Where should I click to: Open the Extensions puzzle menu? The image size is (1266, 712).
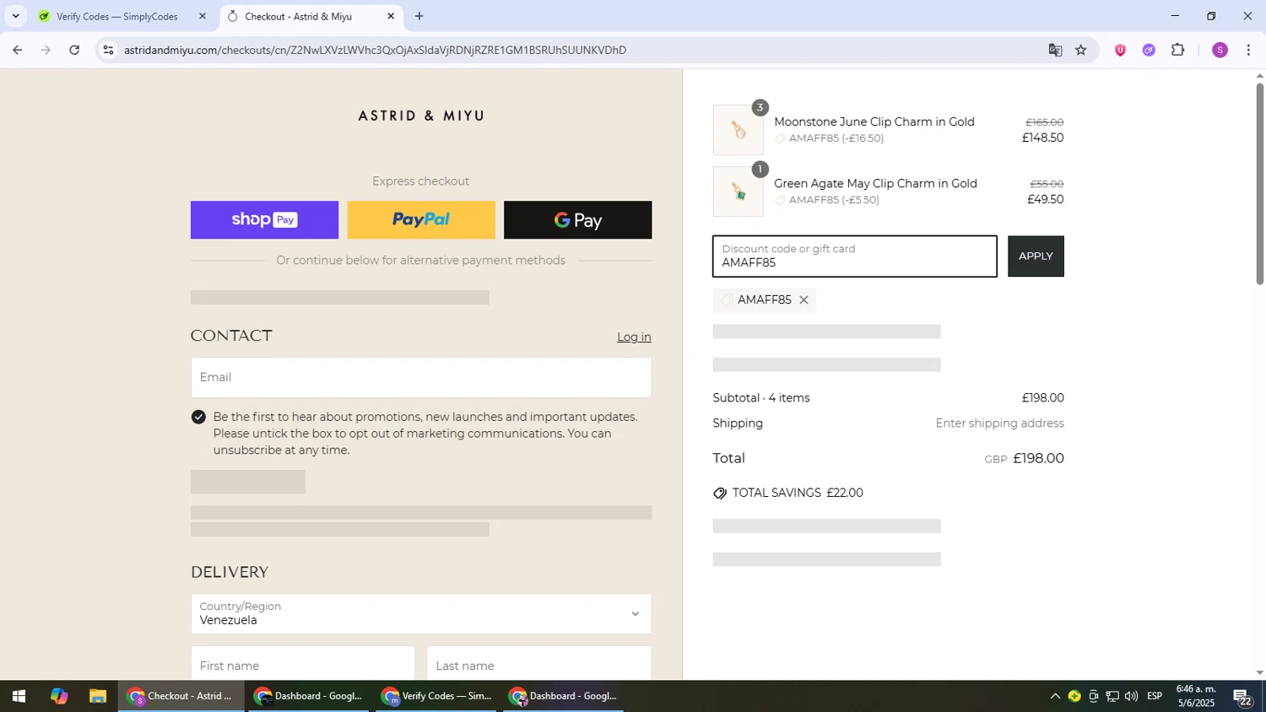(x=1178, y=50)
